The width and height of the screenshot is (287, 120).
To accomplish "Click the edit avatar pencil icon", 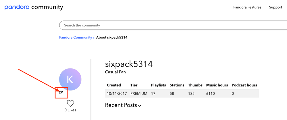I will click(x=61, y=93).
